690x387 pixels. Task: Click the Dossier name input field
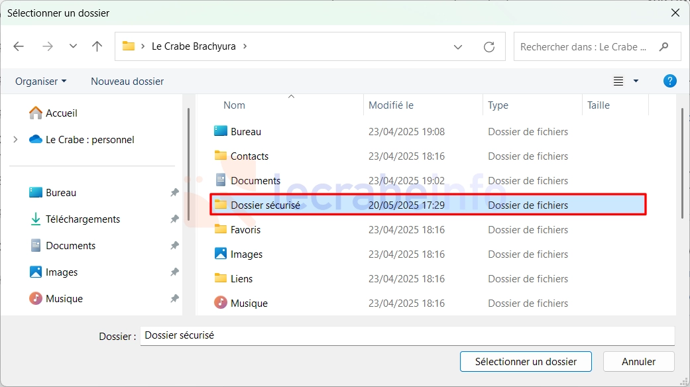408,335
